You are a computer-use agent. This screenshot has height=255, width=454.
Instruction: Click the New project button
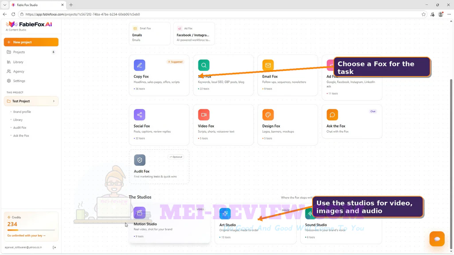pos(31,42)
